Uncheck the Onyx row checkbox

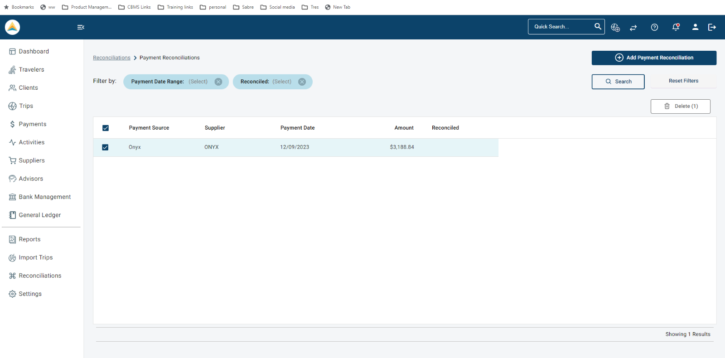tap(105, 147)
